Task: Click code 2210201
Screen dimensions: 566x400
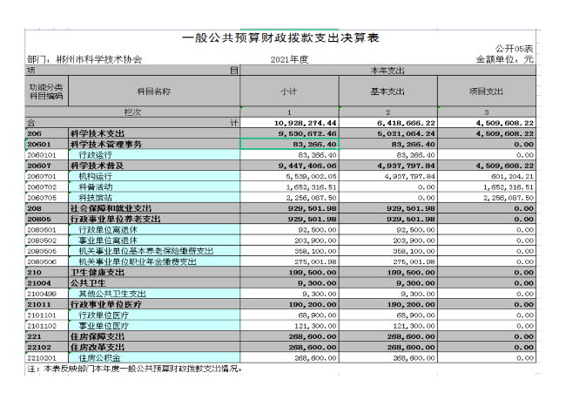Action: (46, 357)
